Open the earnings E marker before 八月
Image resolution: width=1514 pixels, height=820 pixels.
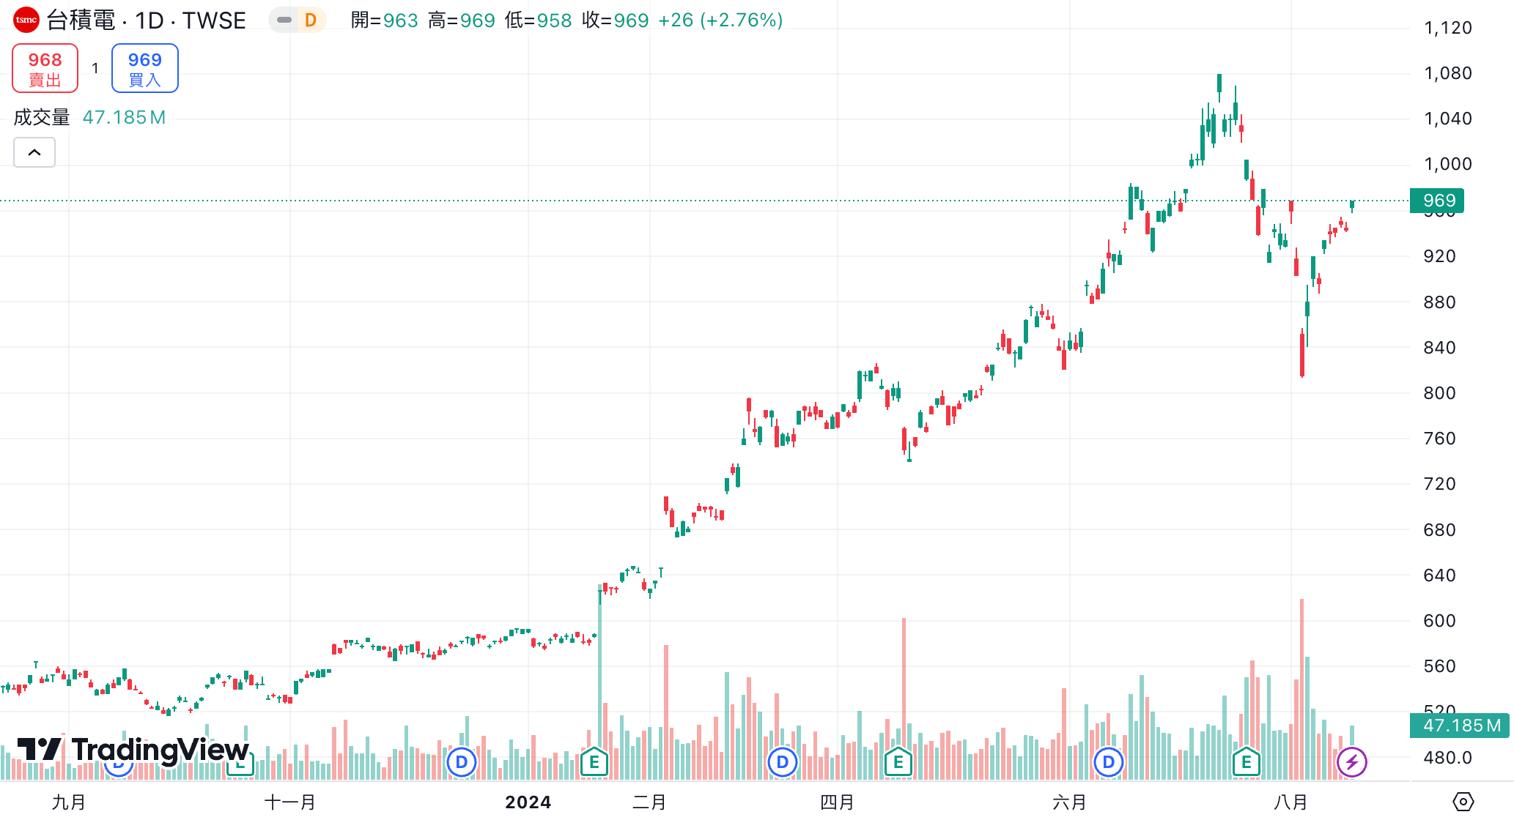tap(1247, 762)
